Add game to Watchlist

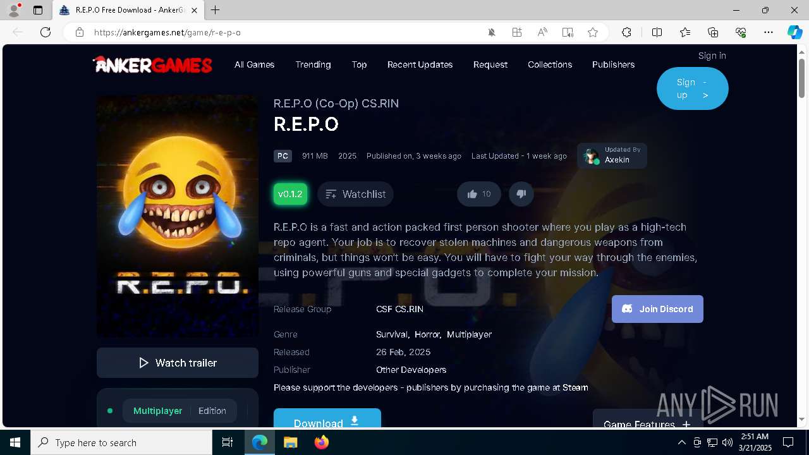pyautogui.click(x=355, y=194)
